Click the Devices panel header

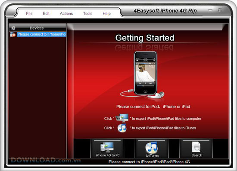point(37,28)
